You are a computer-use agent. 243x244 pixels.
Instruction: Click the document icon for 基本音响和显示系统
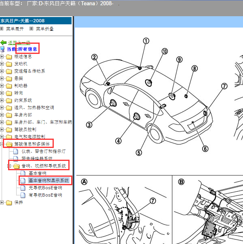23,181
